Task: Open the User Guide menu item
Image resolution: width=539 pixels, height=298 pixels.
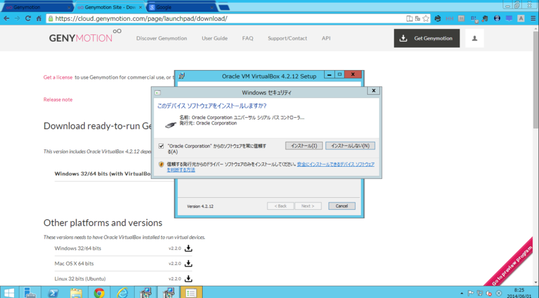Action: point(214,38)
